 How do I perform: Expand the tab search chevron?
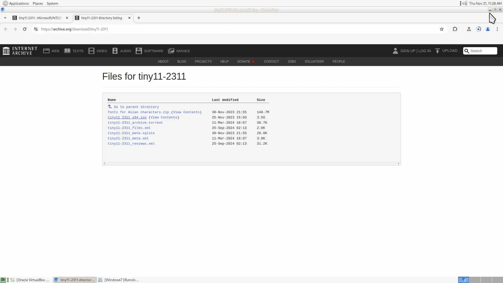coord(5,18)
